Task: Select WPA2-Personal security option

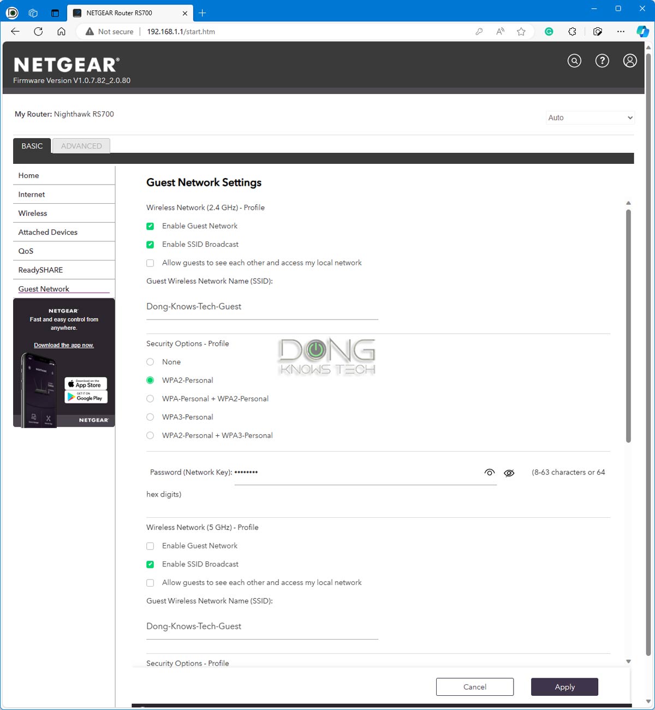Action: pyautogui.click(x=150, y=380)
